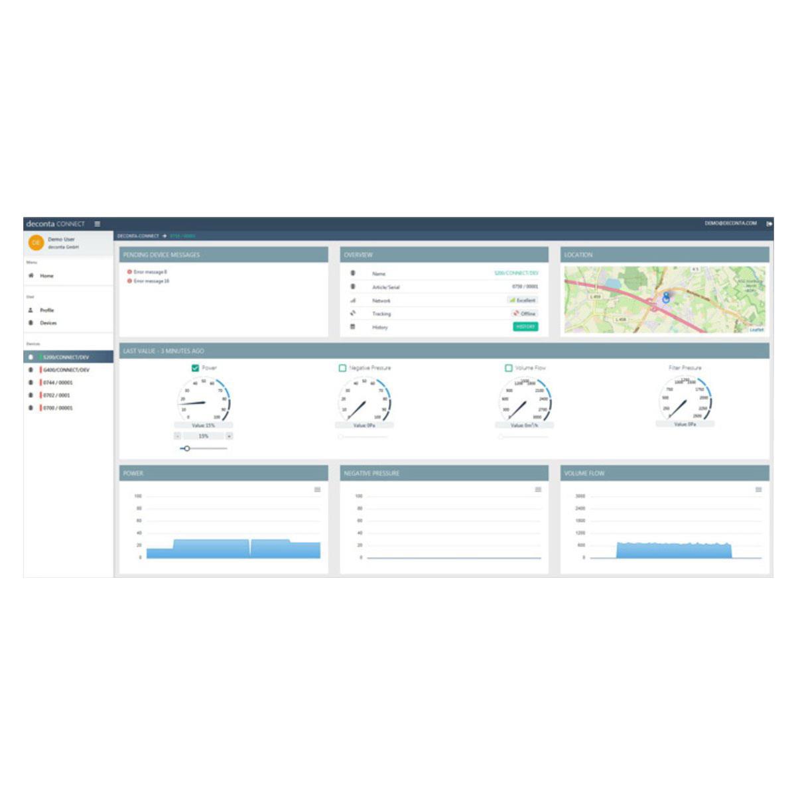This screenshot has height=796, width=796.
Task: Check the Negative Pressure checkbox
Action: coord(342,367)
